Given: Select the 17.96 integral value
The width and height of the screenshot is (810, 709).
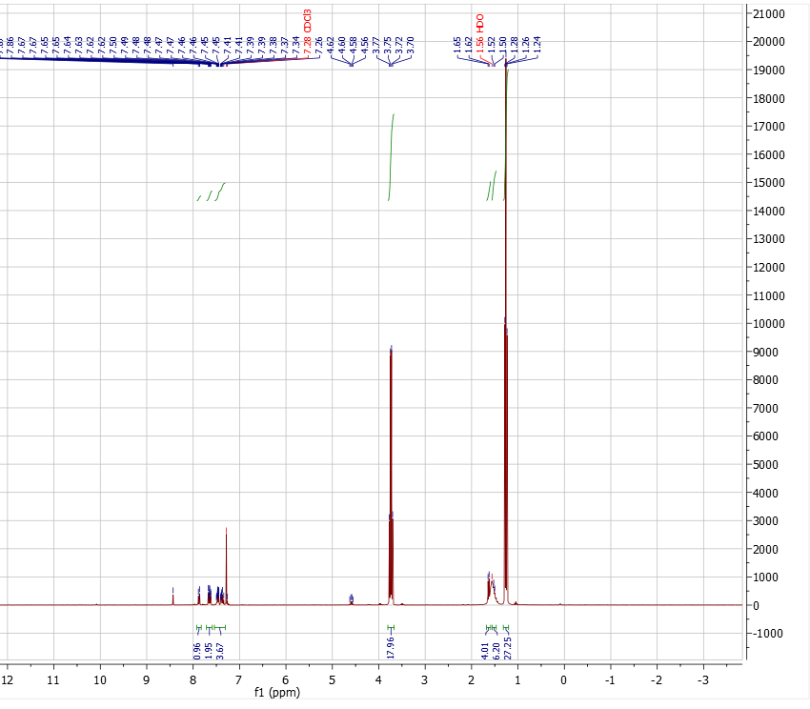Looking at the screenshot, I should pyautogui.click(x=391, y=649).
